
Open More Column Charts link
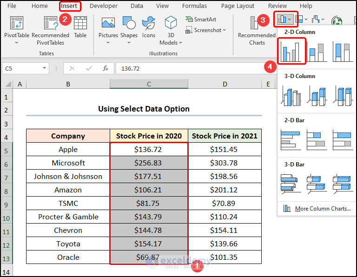[323, 209]
